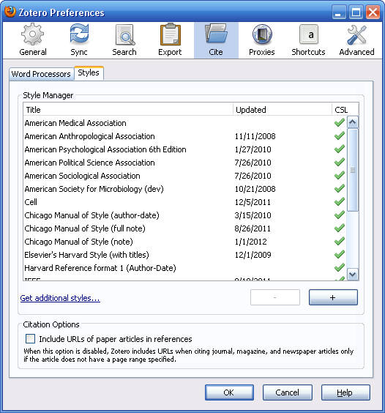Viewport: 385px width, 413px height.
Task: Switch to the Word Processors tab
Action: pyautogui.click(x=41, y=74)
